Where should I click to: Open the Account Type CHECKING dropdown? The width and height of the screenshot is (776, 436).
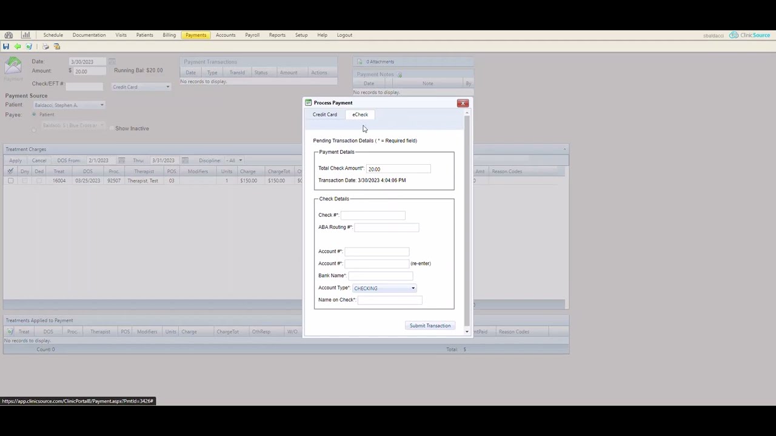point(384,288)
